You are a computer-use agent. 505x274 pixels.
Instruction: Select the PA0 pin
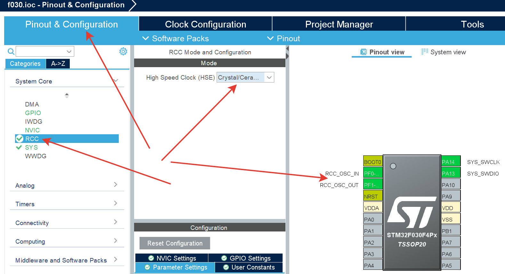(x=373, y=219)
